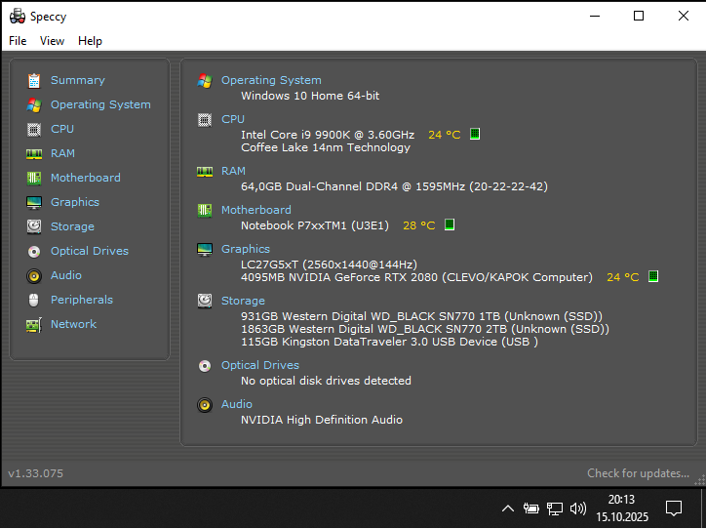This screenshot has width=706, height=529.
Task: Click the Network icon in the sidebar
Action: tap(34, 324)
